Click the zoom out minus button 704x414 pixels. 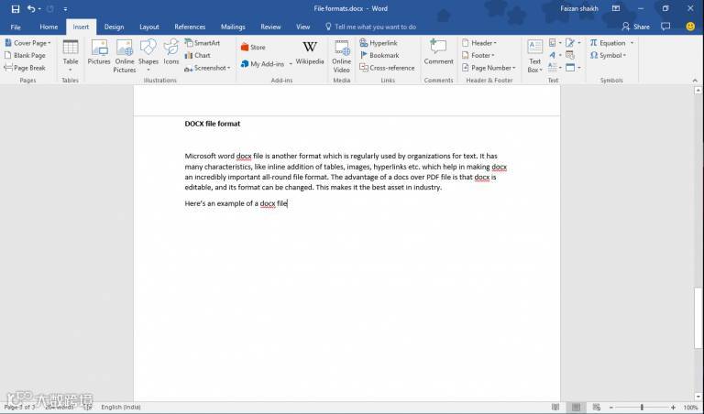click(611, 408)
